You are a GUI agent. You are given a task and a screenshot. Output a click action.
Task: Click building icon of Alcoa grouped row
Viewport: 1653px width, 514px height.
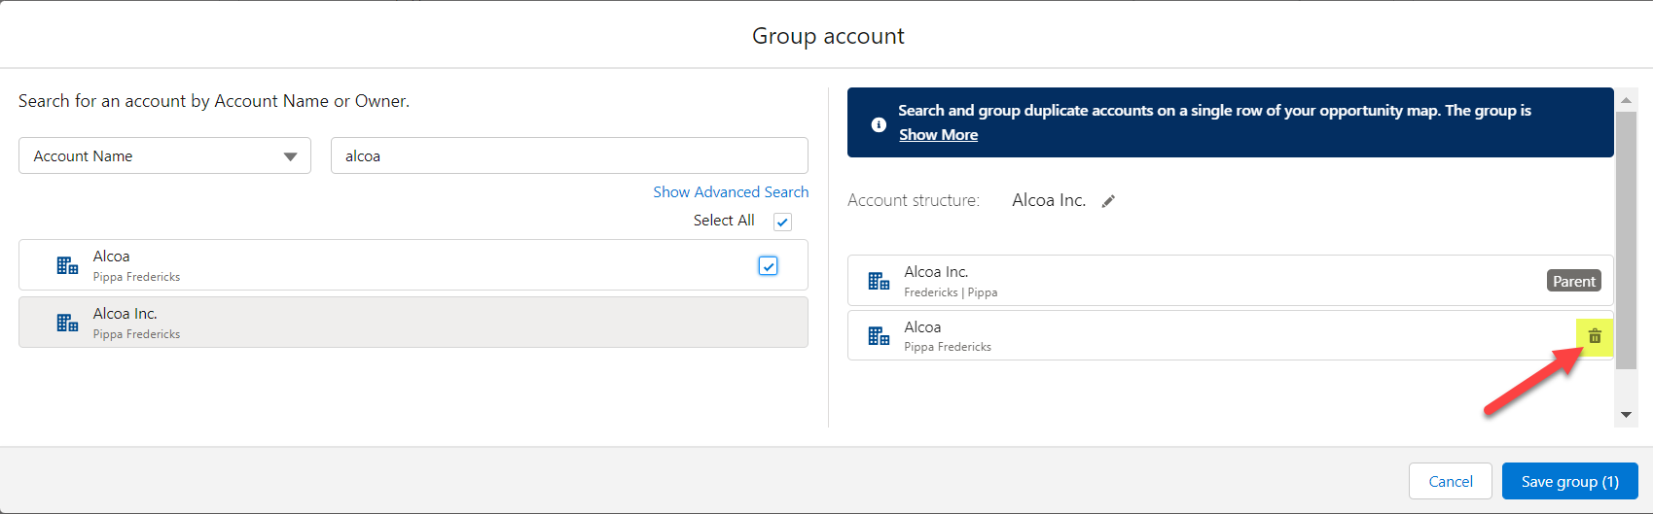tap(879, 336)
